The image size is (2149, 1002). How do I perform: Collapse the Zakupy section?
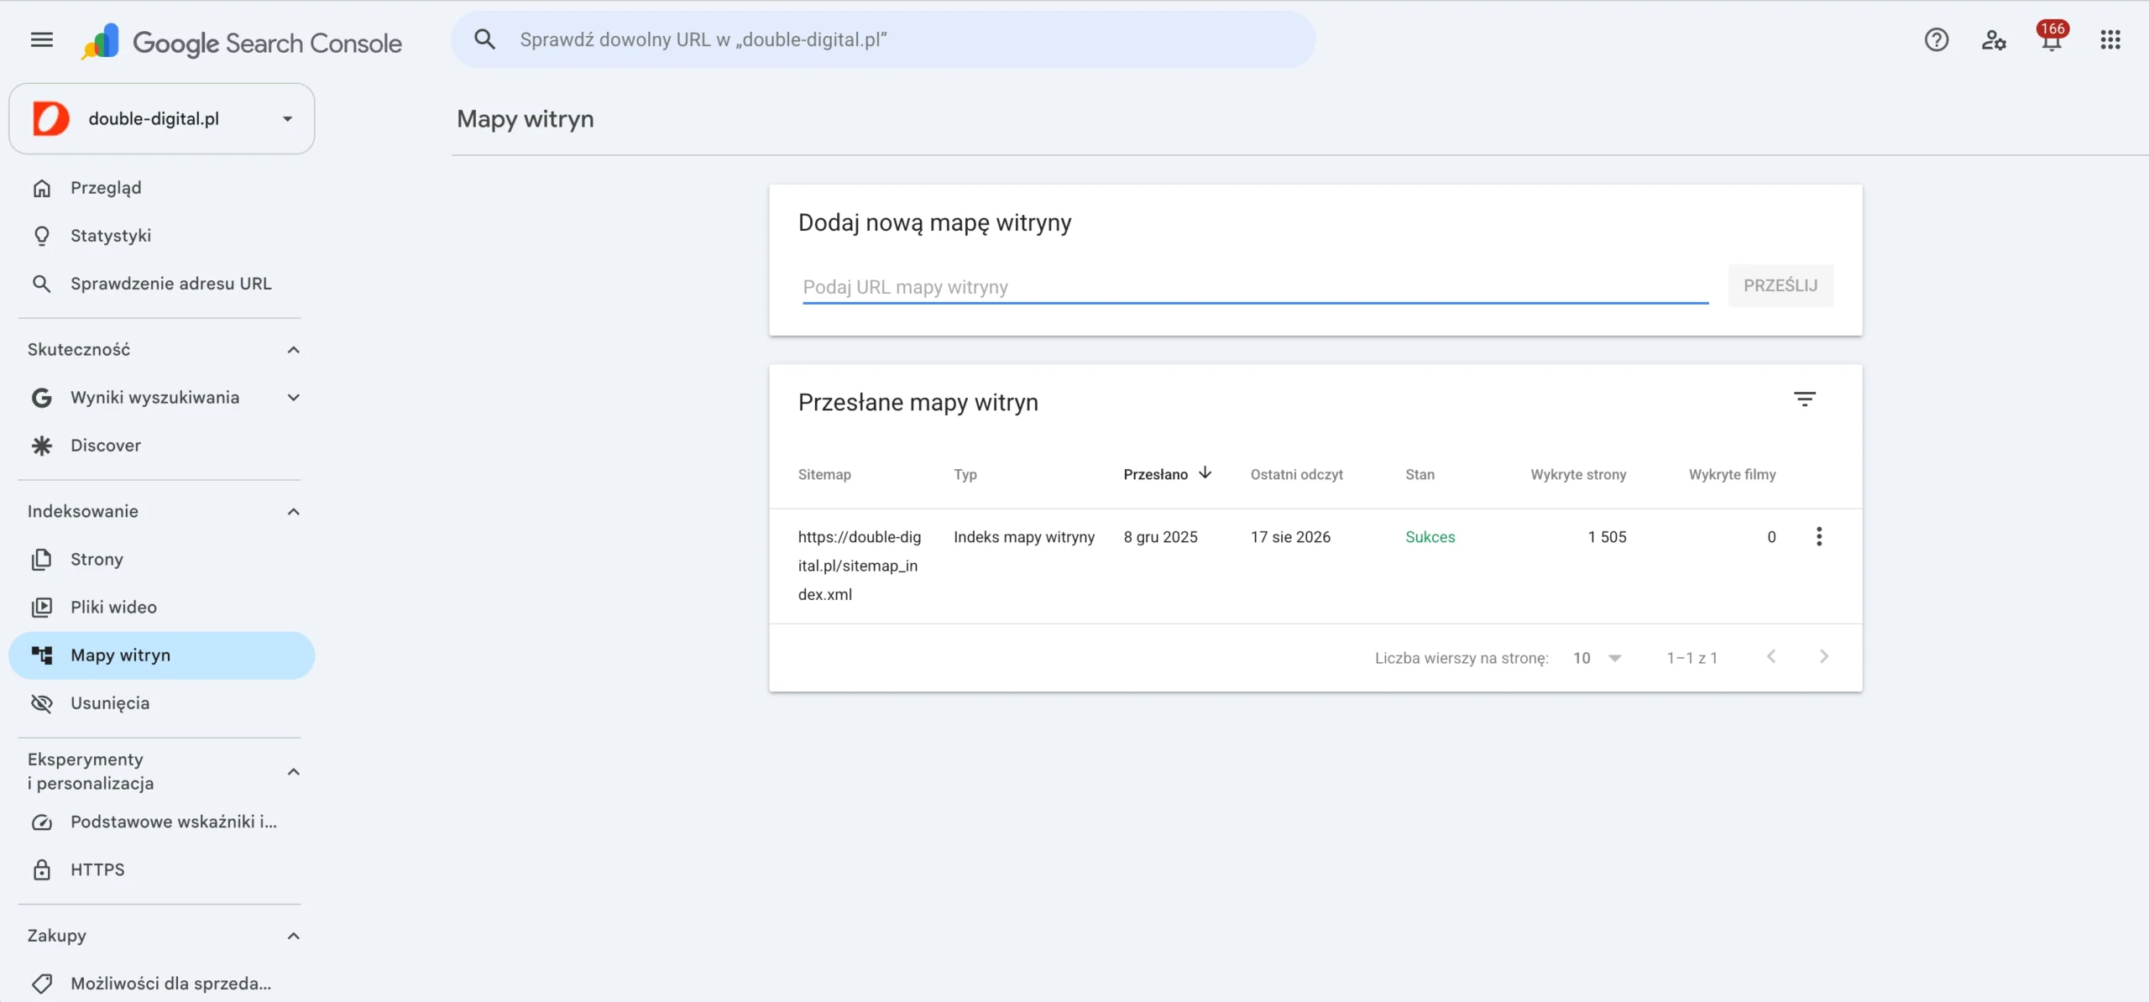coord(293,937)
